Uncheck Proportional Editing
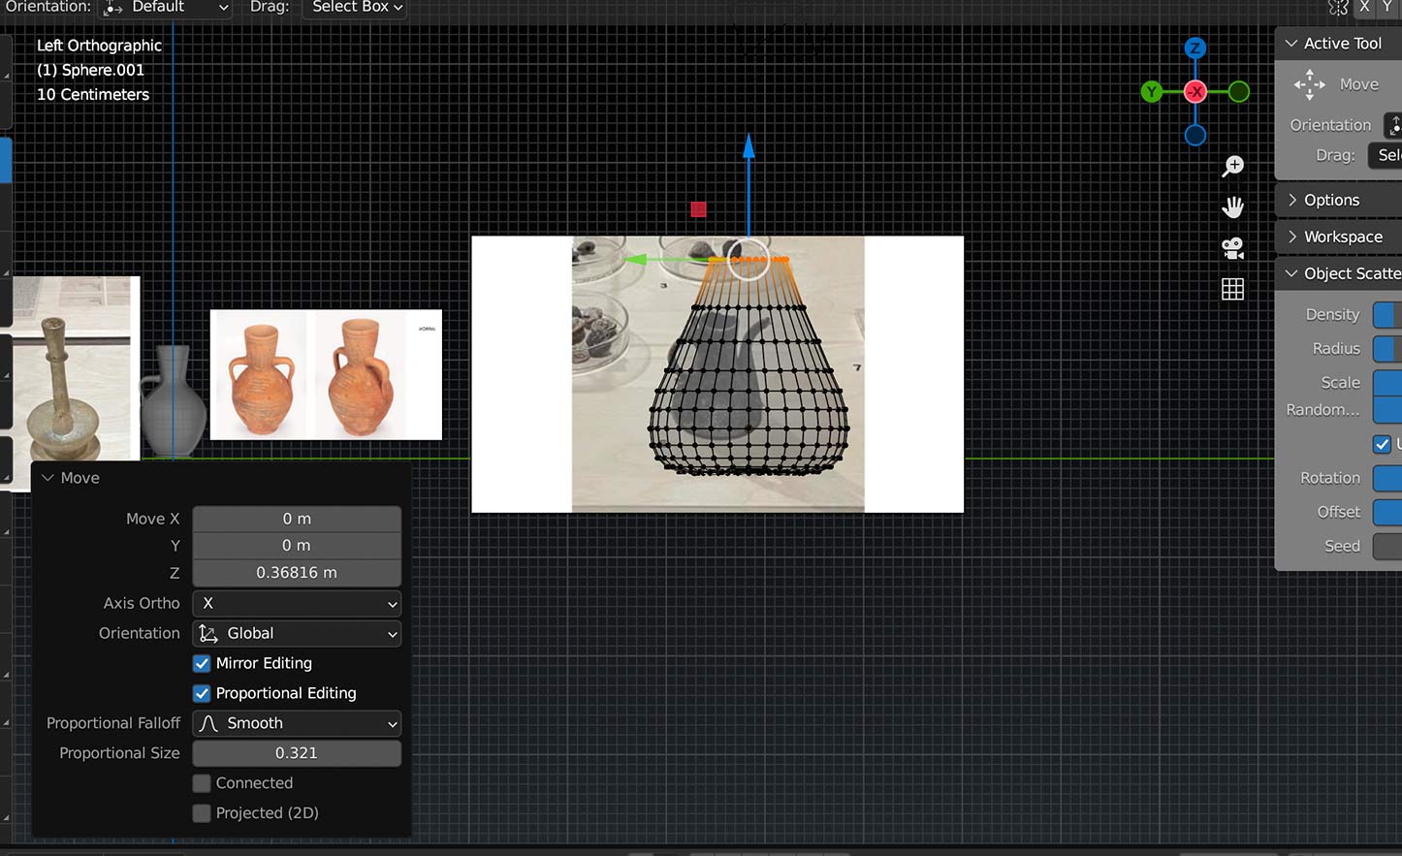Viewport: 1402px width, 856px height. tap(202, 694)
